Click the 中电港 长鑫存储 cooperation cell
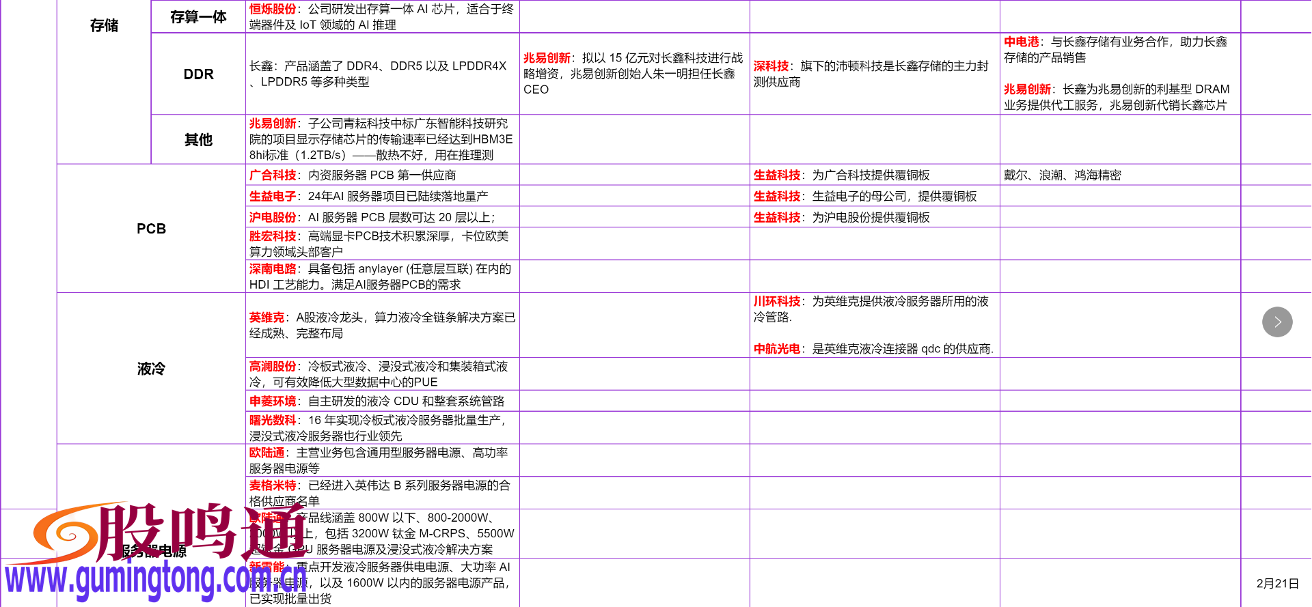 (1120, 74)
